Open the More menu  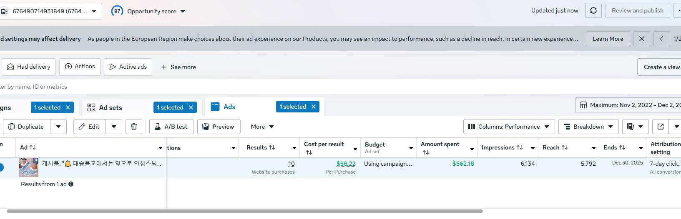(x=262, y=127)
